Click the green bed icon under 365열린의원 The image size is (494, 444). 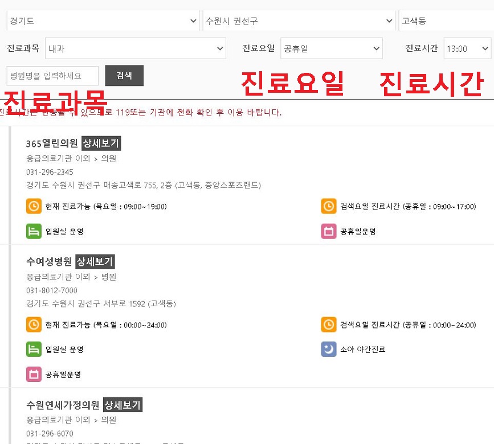pos(34,231)
